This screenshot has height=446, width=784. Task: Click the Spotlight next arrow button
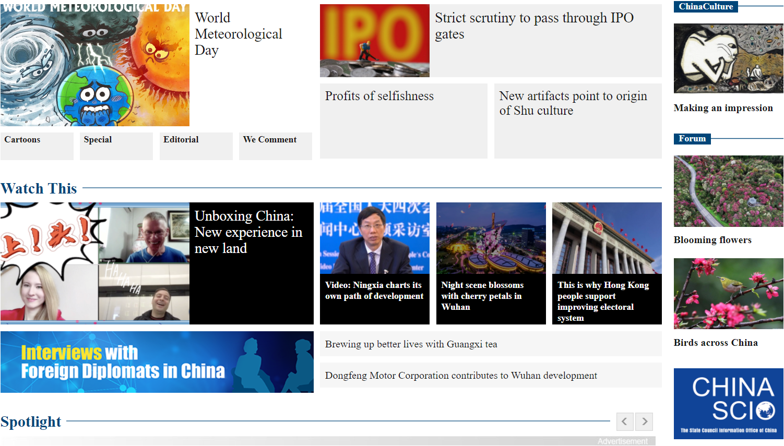(645, 421)
